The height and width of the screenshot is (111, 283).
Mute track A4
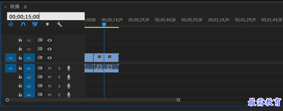tap(49, 95)
